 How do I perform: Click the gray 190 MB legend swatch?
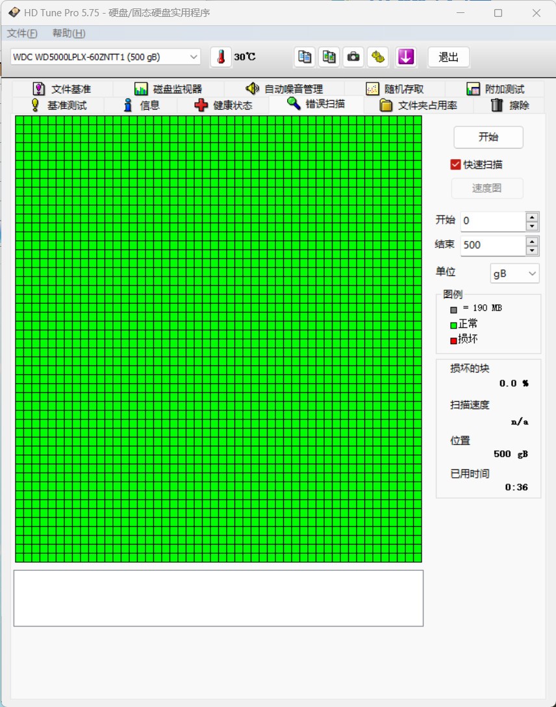click(453, 310)
